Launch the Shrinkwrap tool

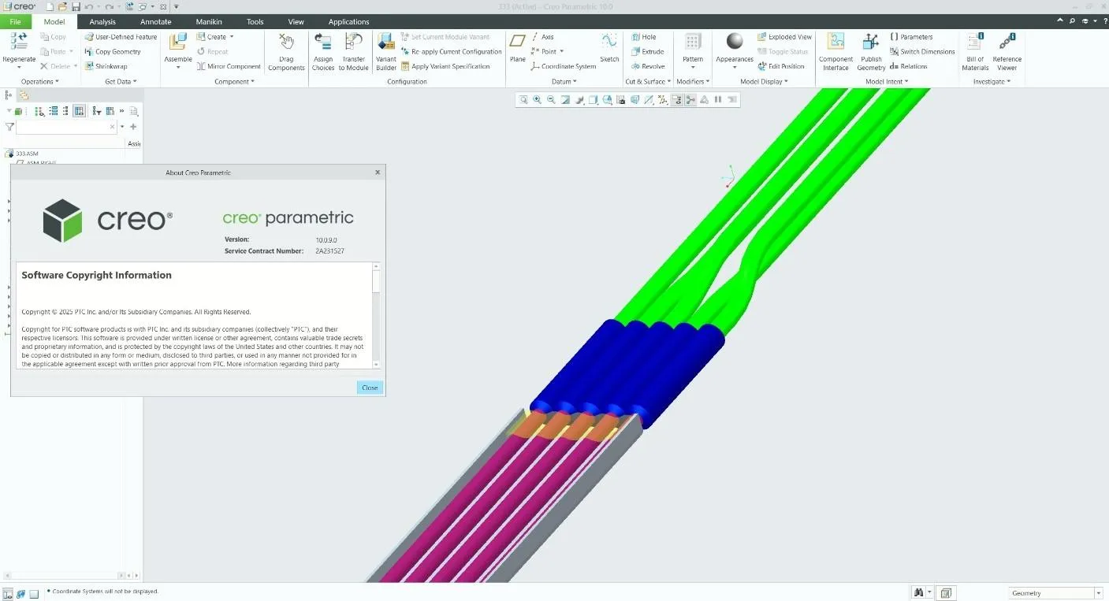coord(106,67)
